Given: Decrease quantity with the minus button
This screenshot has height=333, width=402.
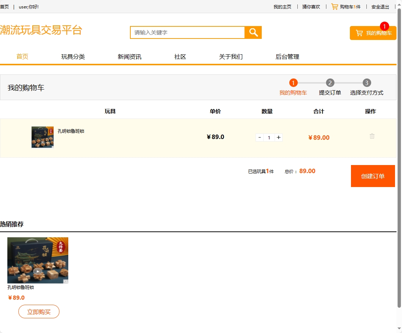Looking at the screenshot, I should click(259, 137).
